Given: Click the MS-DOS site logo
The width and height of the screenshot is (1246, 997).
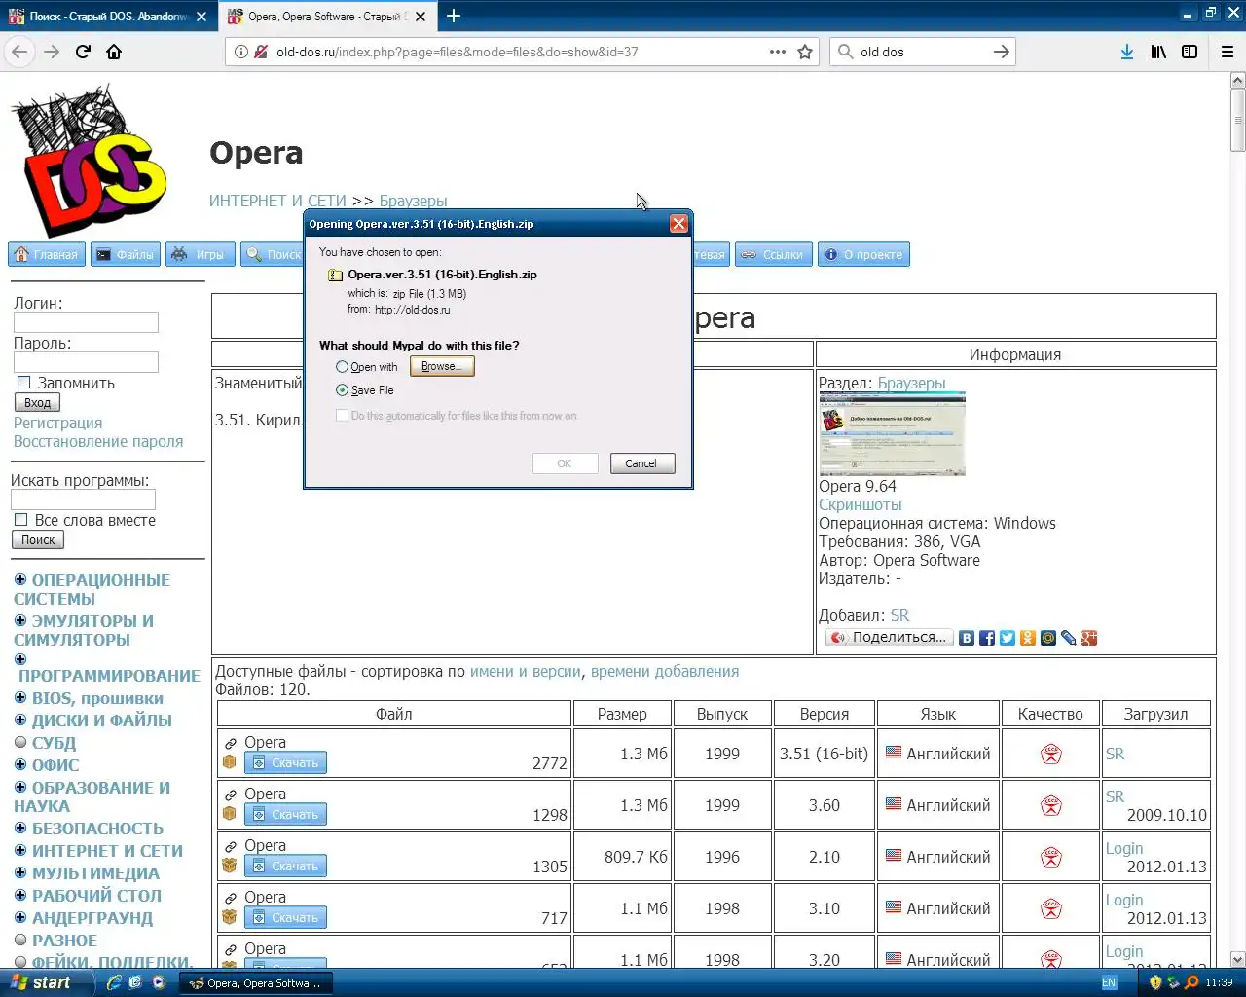Looking at the screenshot, I should pos(90,161).
